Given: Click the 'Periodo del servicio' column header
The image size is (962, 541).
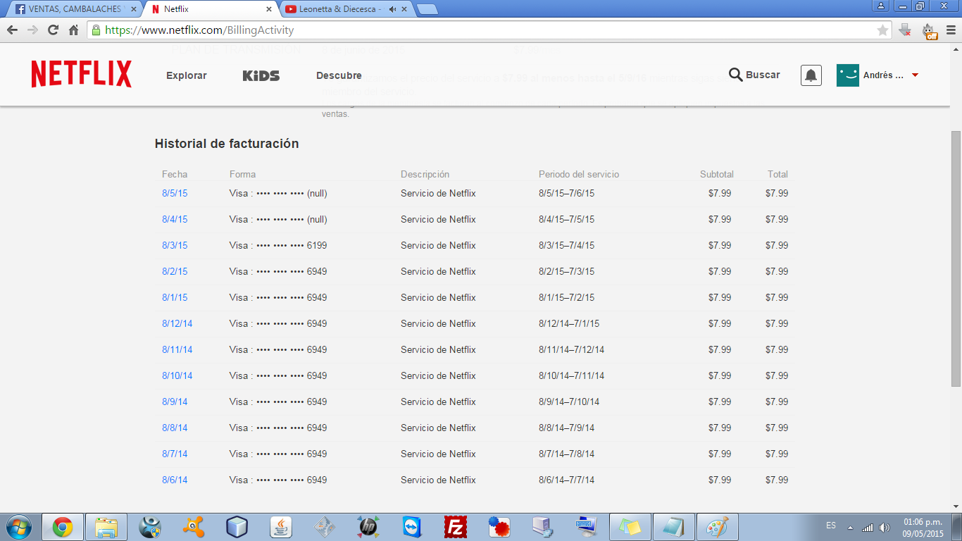Looking at the screenshot, I should click(x=579, y=174).
